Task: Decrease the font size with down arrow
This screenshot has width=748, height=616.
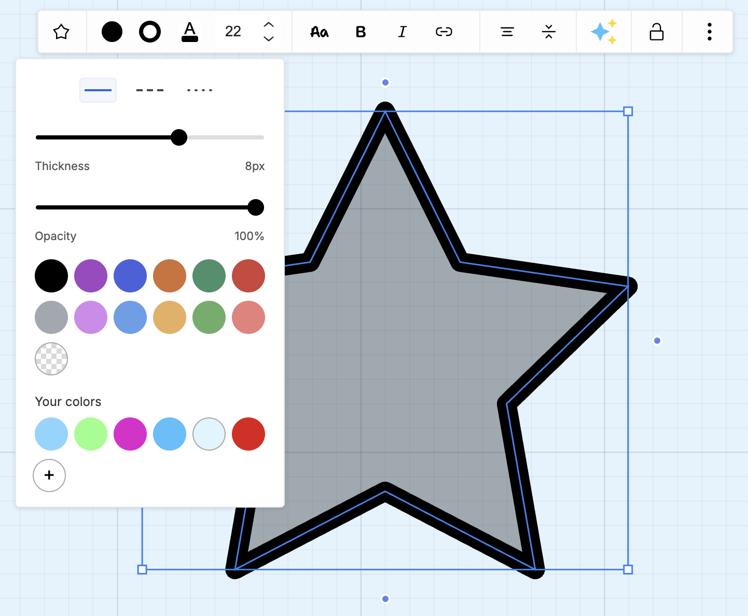Action: [x=269, y=39]
